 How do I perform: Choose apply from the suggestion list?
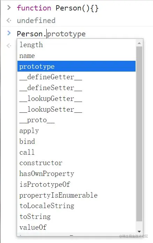76,131
